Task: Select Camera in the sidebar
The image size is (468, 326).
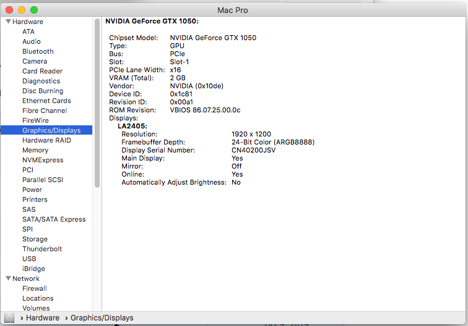Action: (x=35, y=61)
